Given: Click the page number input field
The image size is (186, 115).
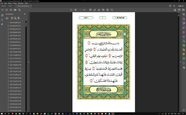Looking at the screenshot, I should [80, 10].
